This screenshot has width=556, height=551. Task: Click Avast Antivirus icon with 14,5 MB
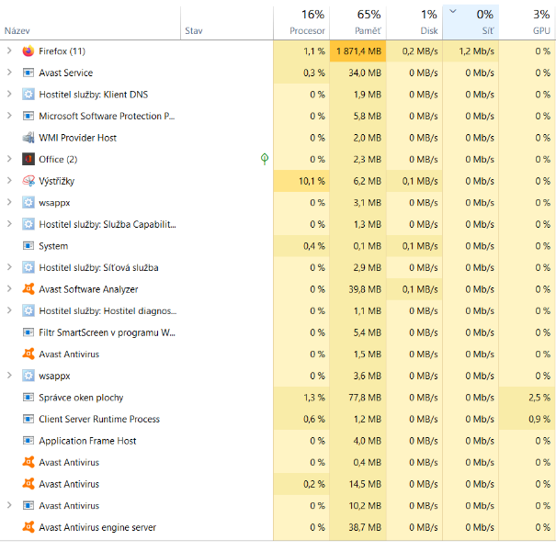(28, 484)
